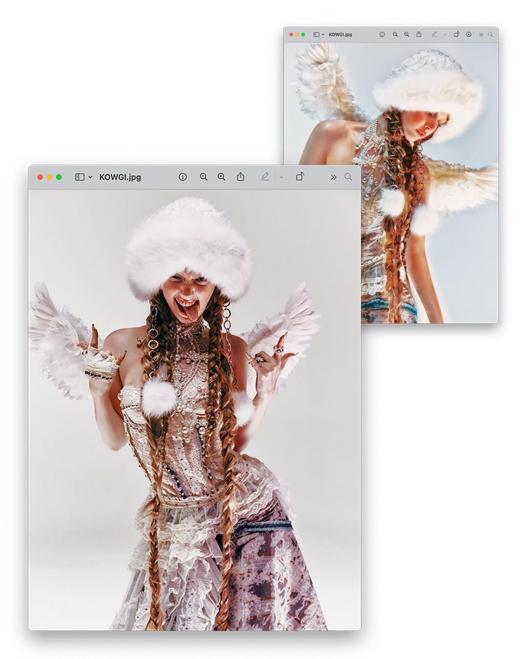Zoom out in the back Preview window
This screenshot has height=659, width=527.
395,35
